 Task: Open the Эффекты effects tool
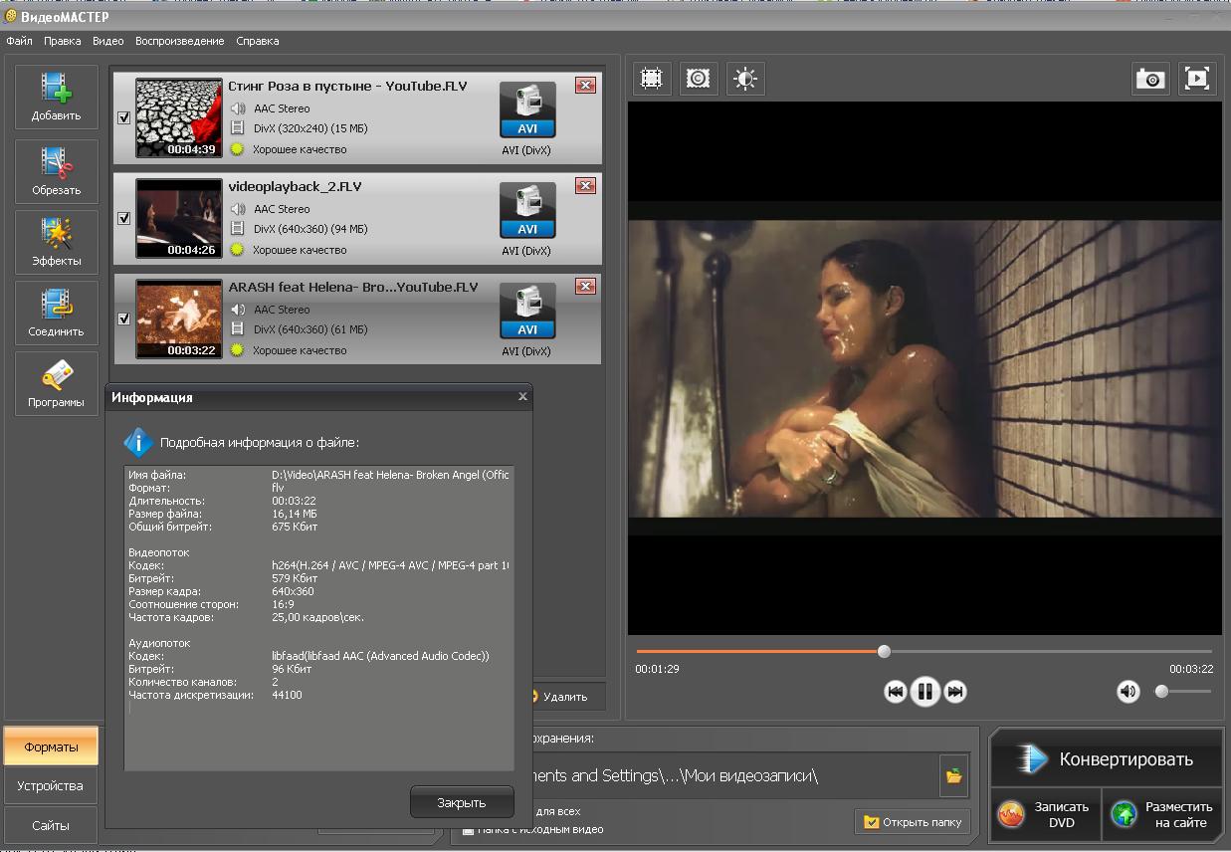[x=56, y=242]
